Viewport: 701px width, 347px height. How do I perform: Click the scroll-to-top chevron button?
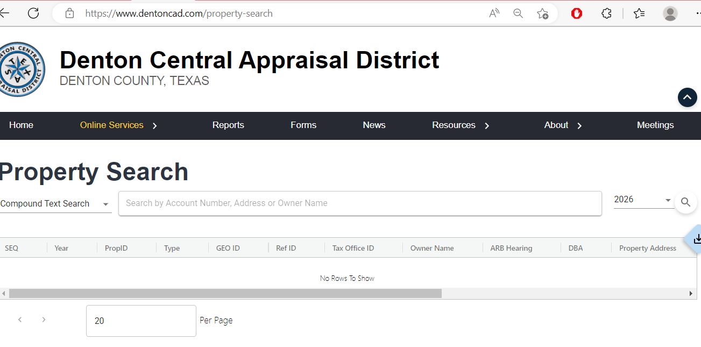point(687,97)
